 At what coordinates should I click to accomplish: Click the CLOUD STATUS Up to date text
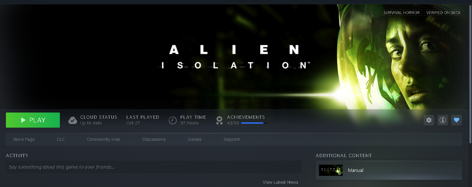99,120
